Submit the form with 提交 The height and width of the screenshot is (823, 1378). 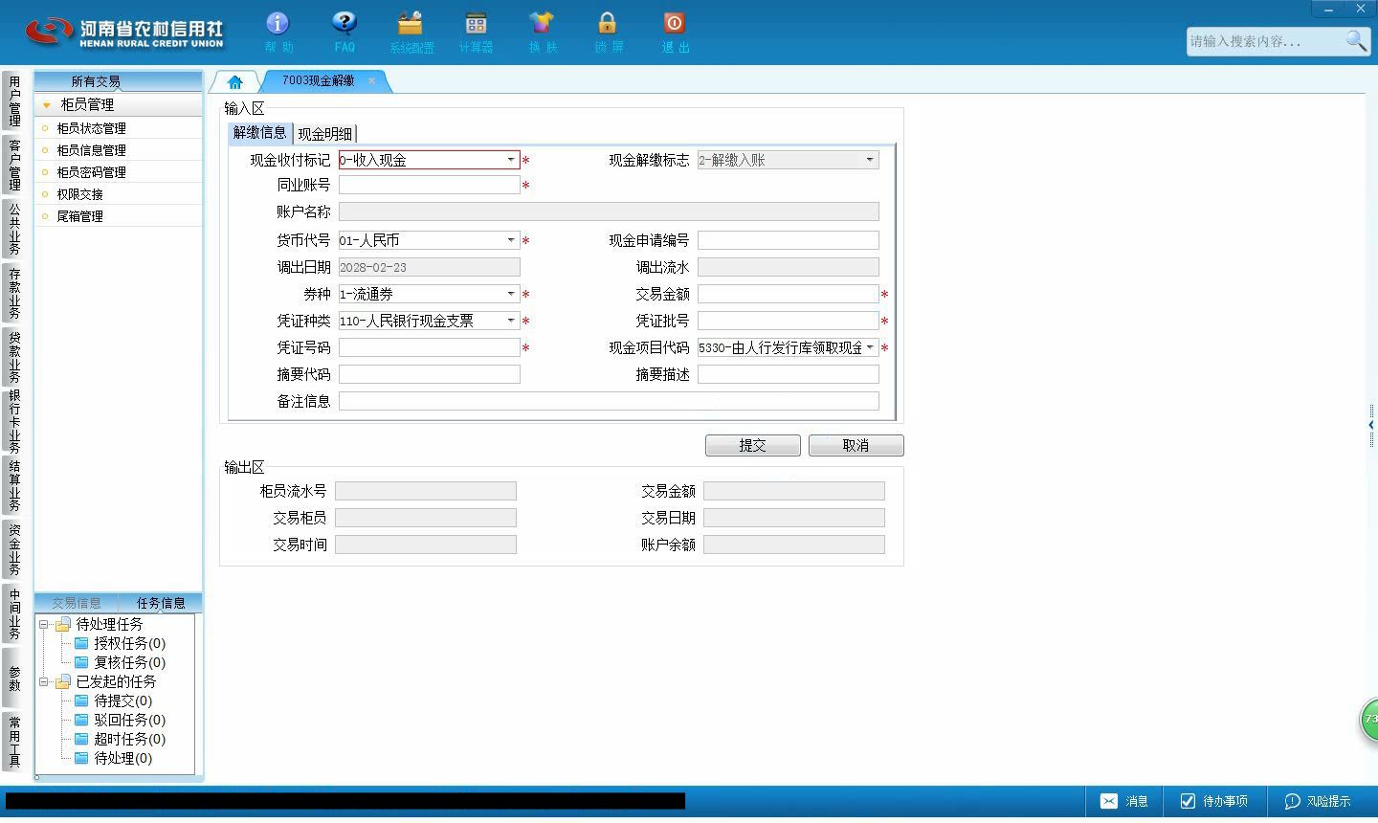[x=753, y=445]
